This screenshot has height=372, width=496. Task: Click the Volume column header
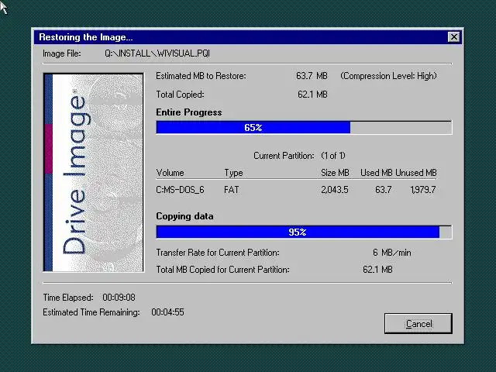click(x=170, y=173)
